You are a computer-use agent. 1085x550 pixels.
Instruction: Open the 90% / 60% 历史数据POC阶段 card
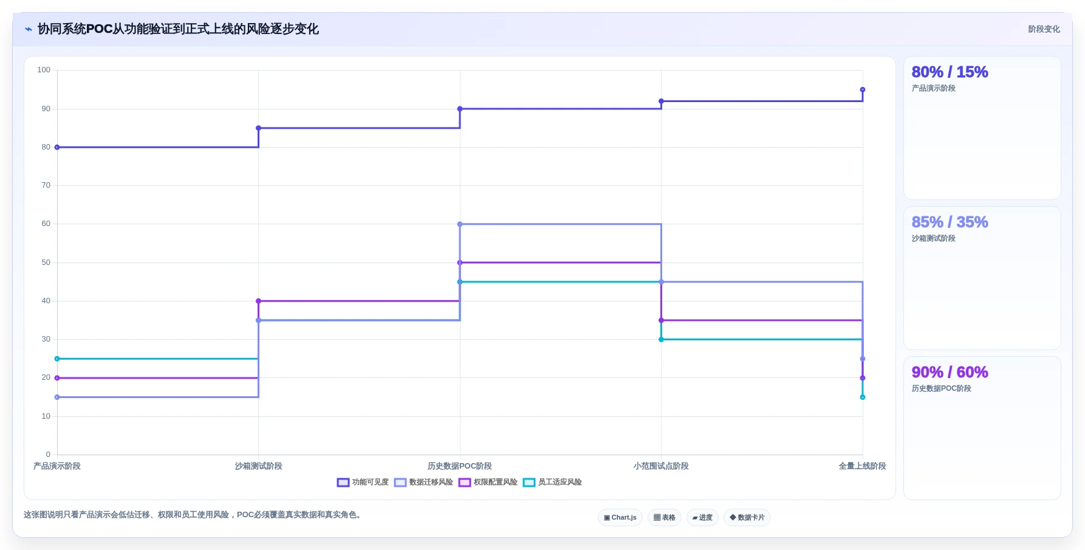982,428
